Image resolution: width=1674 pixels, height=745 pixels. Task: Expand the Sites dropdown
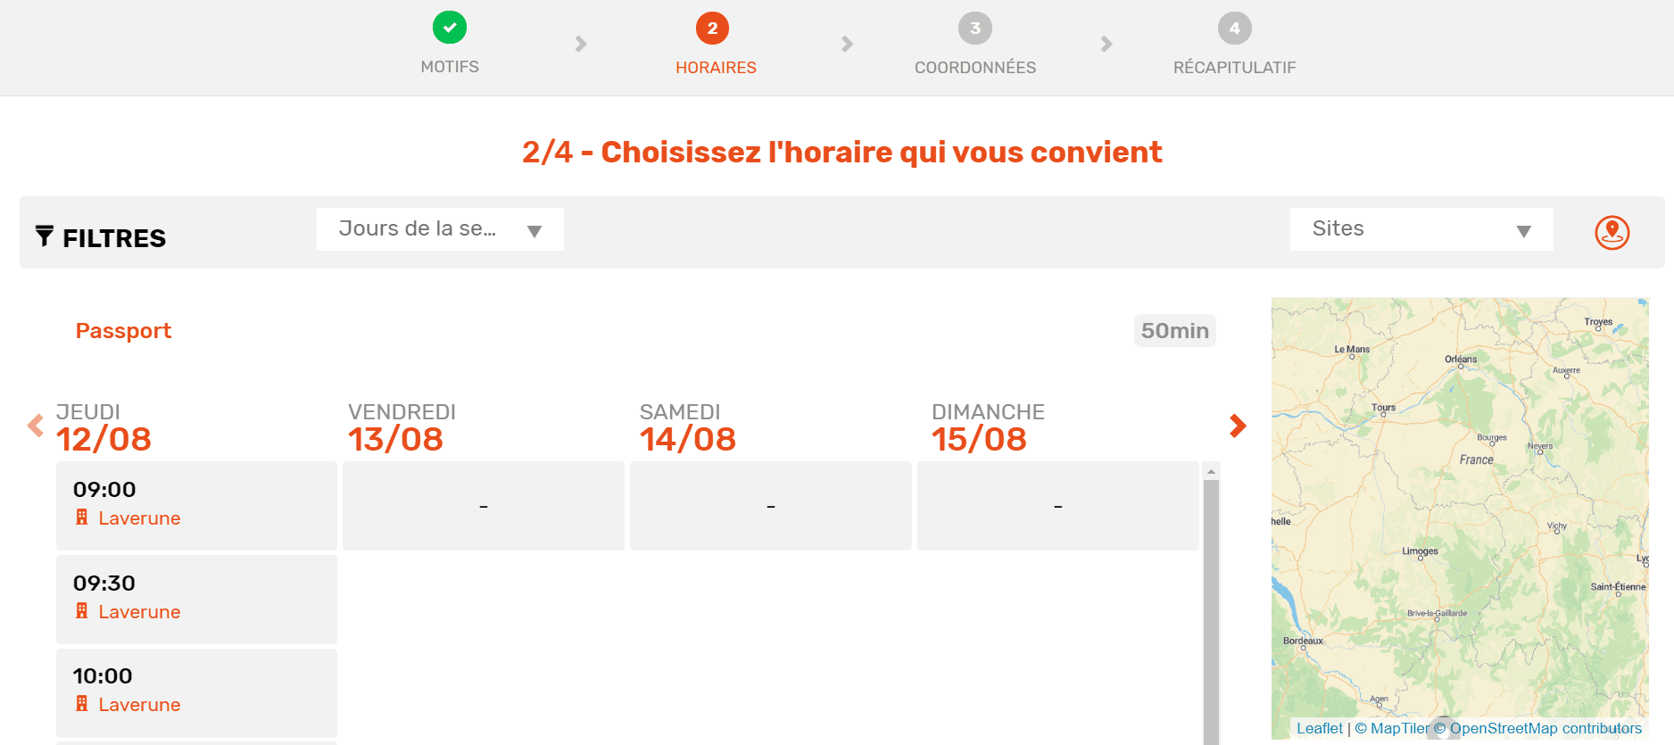pyautogui.click(x=1421, y=229)
